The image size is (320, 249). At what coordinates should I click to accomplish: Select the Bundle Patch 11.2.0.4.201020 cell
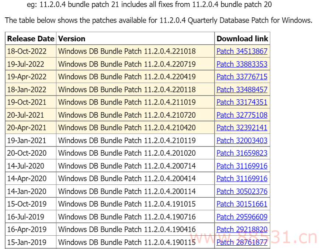coord(135,153)
